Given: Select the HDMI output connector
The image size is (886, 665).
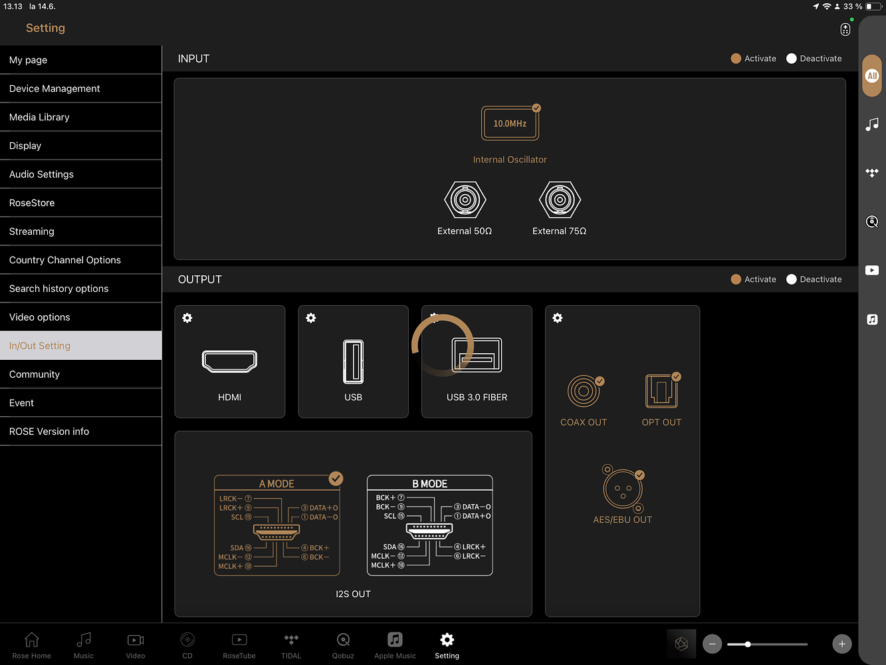Looking at the screenshot, I should 229,361.
